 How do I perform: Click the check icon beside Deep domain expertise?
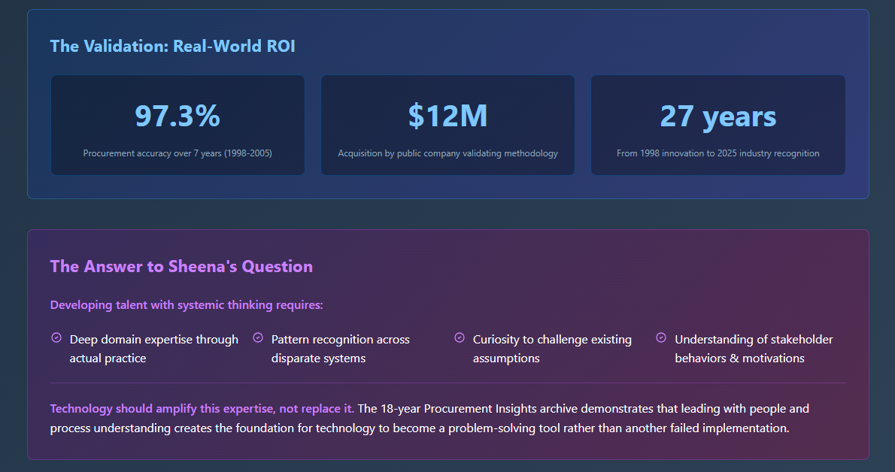coord(56,338)
